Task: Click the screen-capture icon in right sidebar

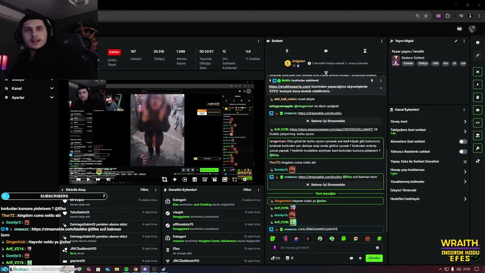Action: 477,72
